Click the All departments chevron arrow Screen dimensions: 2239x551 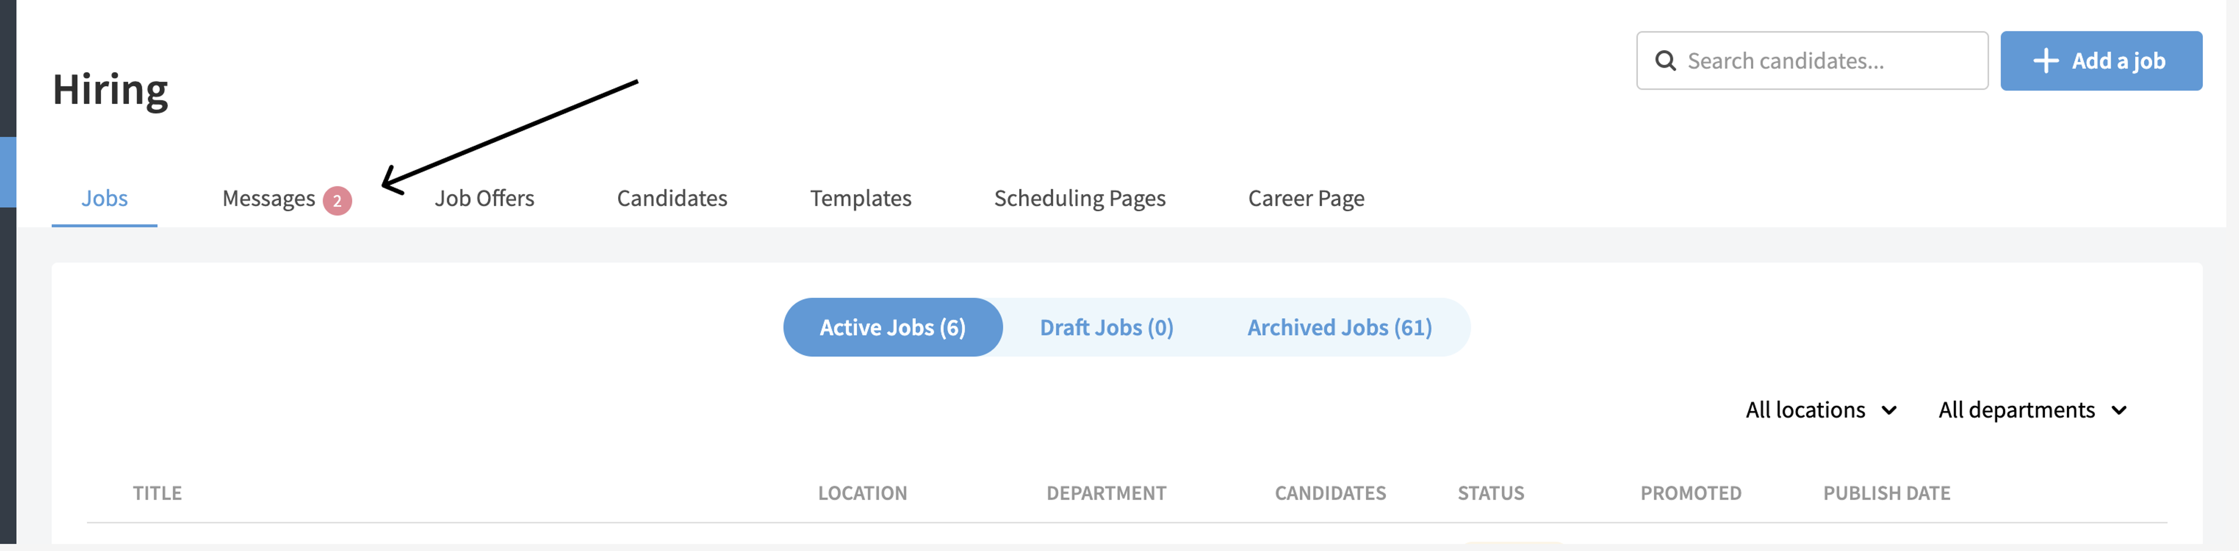coord(2119,410)
